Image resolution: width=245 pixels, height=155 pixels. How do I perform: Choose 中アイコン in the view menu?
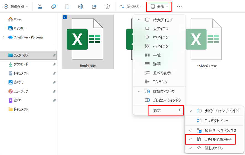(x=160, y=38)
